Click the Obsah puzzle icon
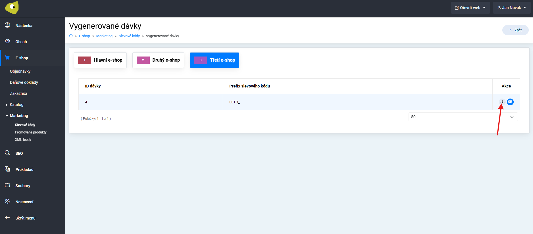The height and width of the screenshot is (234, 533). click(7, 41)
